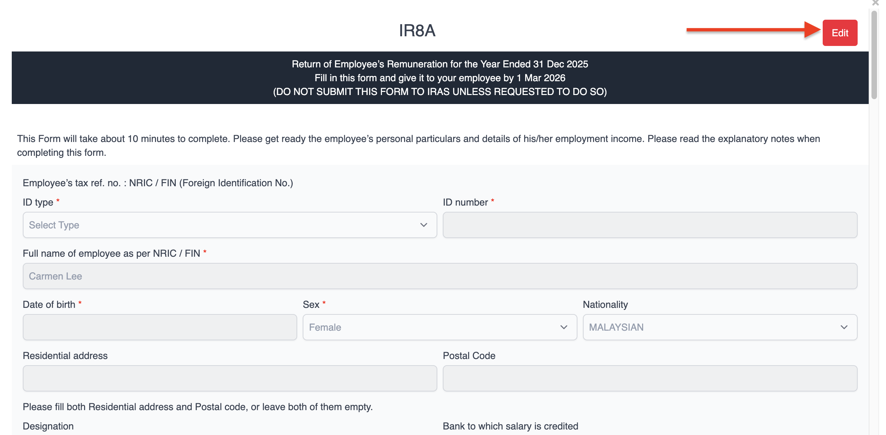Click the Date of birth field
Screen dimensions: 886x435
click(159, 327)
